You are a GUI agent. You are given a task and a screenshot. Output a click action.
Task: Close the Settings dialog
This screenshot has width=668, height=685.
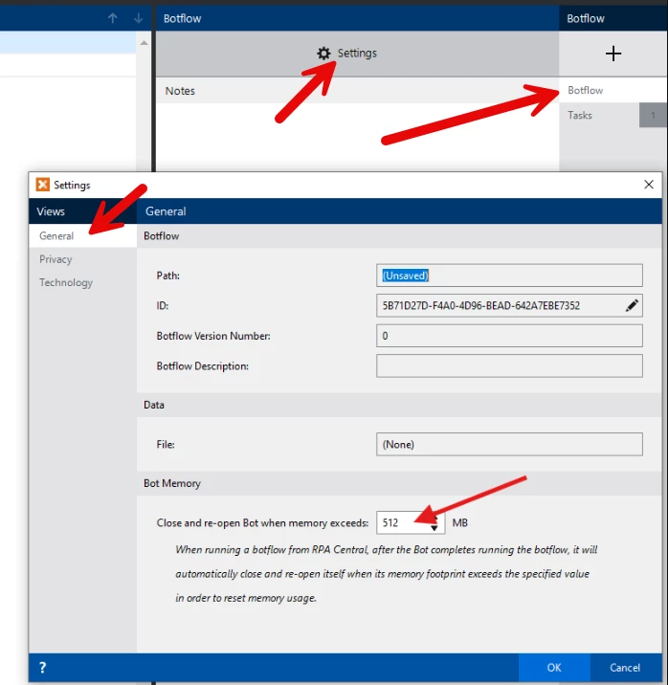tap(649, 185)
